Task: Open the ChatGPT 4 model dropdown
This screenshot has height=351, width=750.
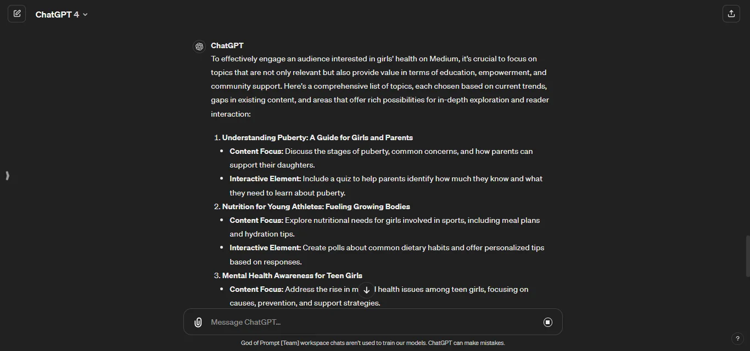Action: [61, 14]
